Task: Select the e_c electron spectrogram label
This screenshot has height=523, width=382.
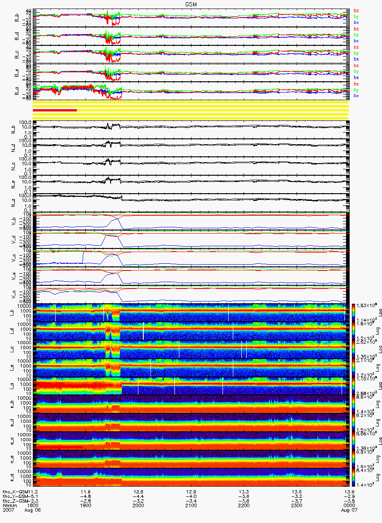Action: 11,441
